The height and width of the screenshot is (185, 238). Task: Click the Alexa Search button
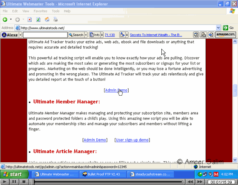click(x=76, y=35)
